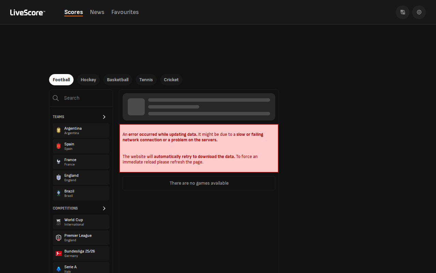
Task: Click the LiveScore logo
Action: click(28, 13)
